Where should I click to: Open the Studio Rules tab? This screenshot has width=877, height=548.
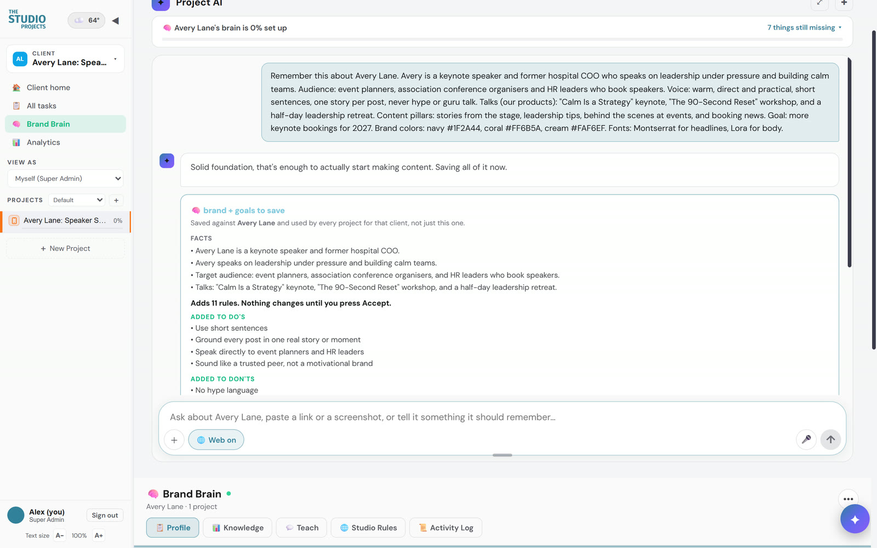click(x=368, y=528)
